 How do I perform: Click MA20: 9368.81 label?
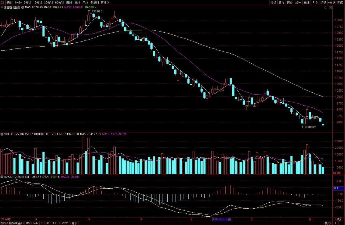click(x=74, y=7)
